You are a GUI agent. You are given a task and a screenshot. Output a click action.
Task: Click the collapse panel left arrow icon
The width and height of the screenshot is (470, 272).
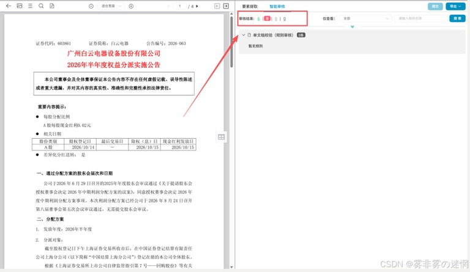tap(217, 6)
